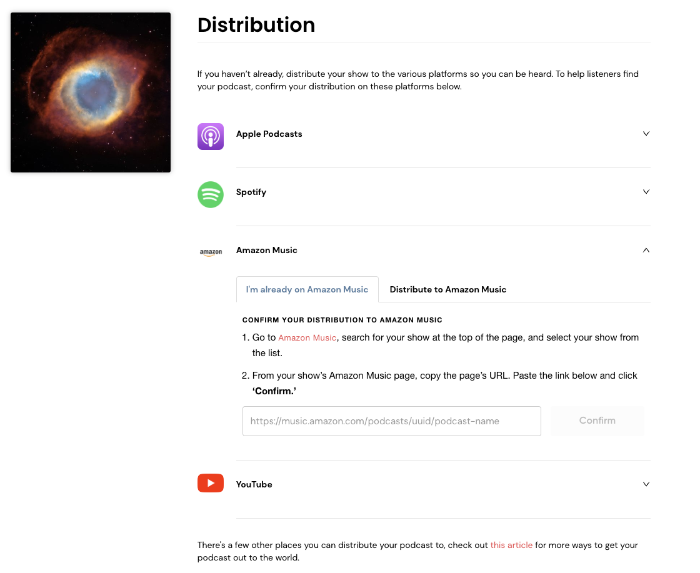This screenshot has height=573, width=700.
Task: Click the Amazon logo icon
Action: (x=211, y=252)
